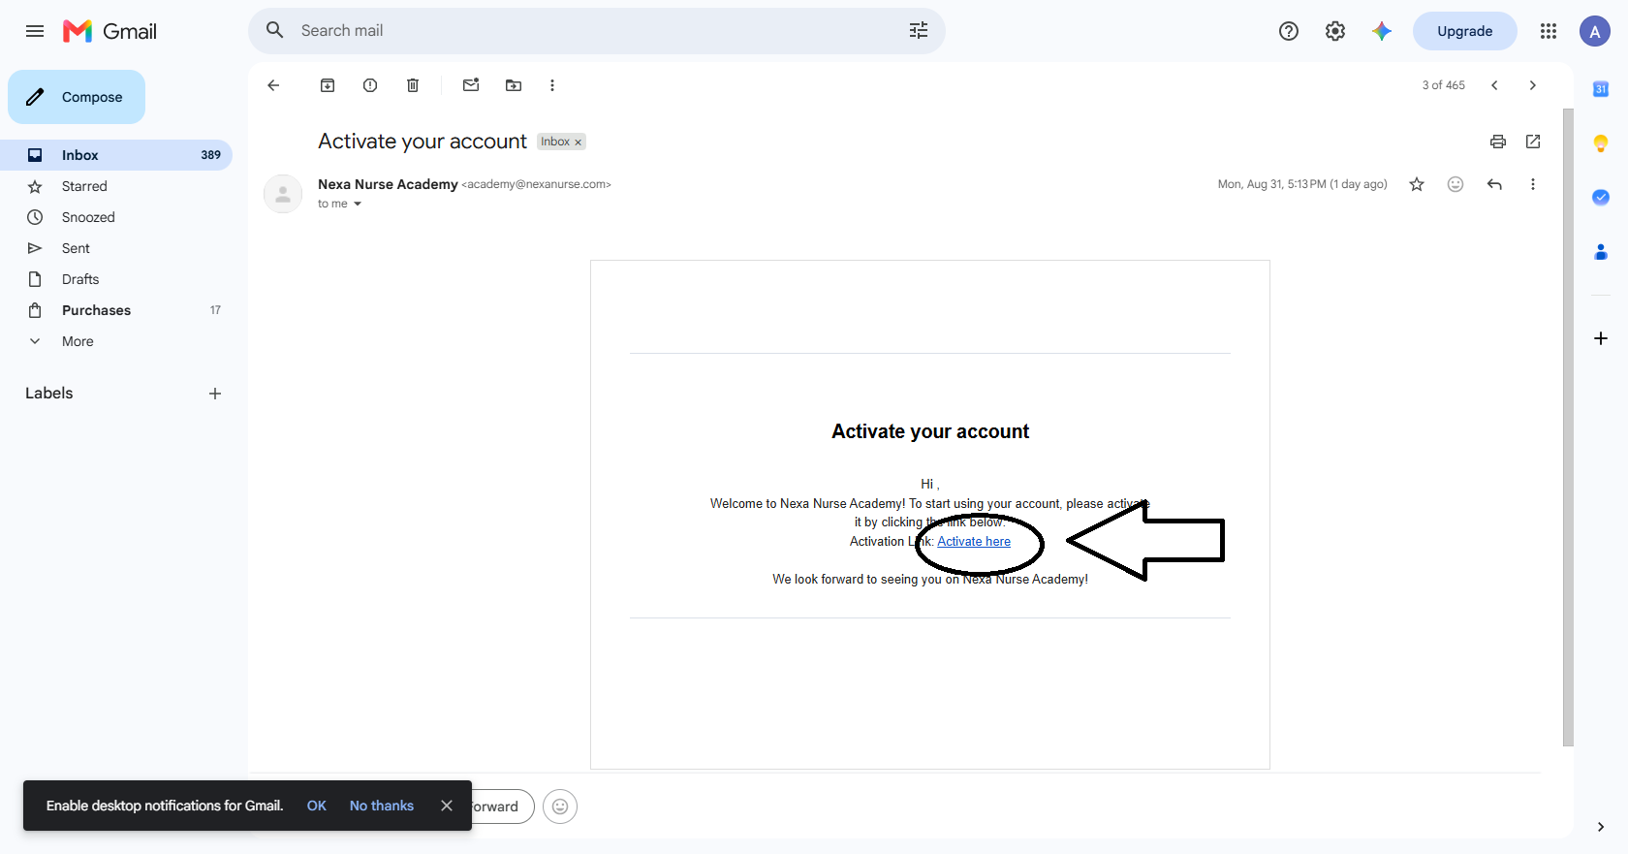Go back to inbox with arrow
This screenshot has width=1628, height=854.
273,85
